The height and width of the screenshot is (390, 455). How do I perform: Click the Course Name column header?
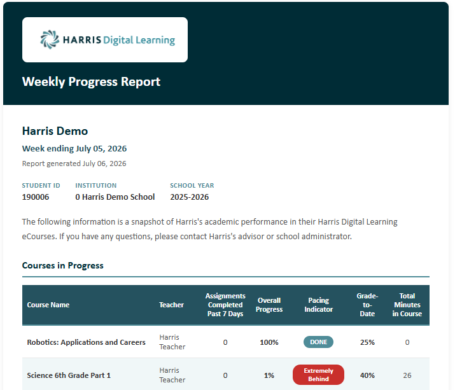click(x=48, y=305)
